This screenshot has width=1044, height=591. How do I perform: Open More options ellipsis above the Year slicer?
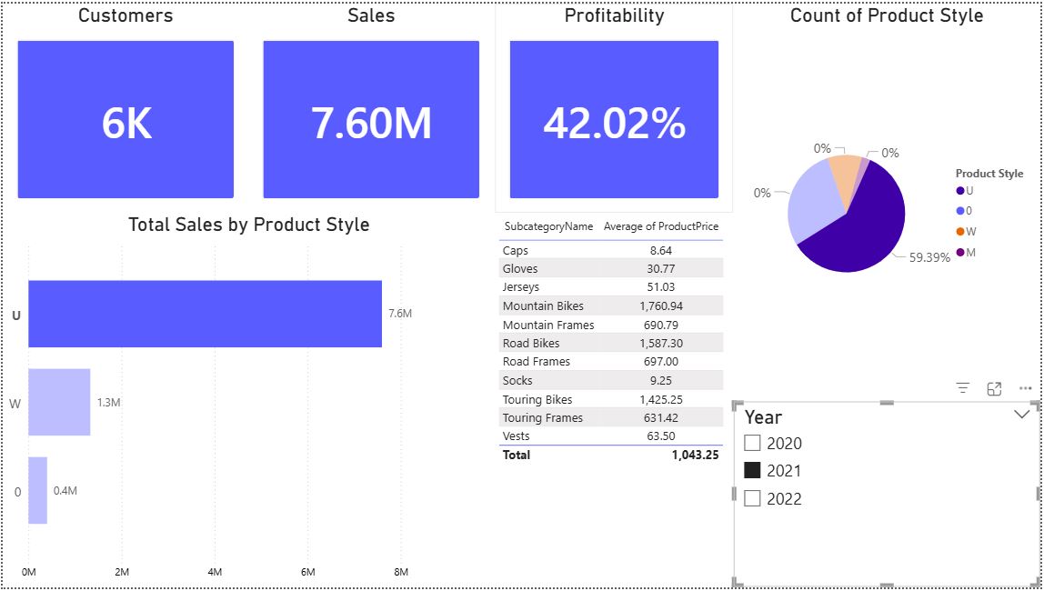point(1026,388)
